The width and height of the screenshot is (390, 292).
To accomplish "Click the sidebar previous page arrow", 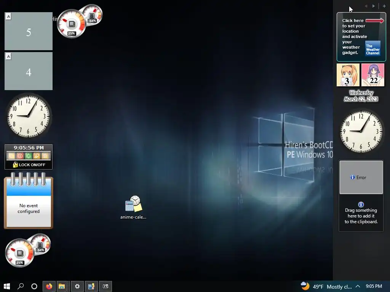I will pyautogui.click(x=366, y=6).
